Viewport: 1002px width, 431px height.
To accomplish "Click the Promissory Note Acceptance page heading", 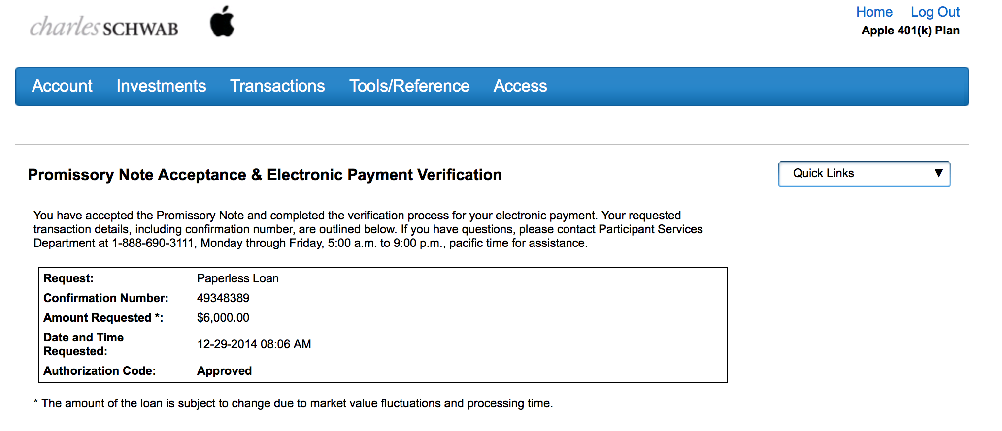I will tap(265, 175).
